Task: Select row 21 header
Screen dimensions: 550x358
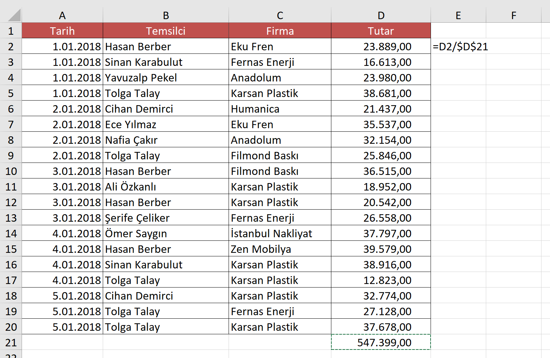Action: (11, 342)
